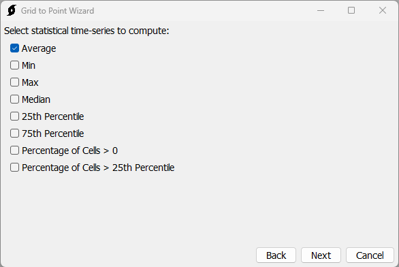Click the Grid to Point Wizard title
Screen dimensions: 399x267
click(x=57, y=11)
